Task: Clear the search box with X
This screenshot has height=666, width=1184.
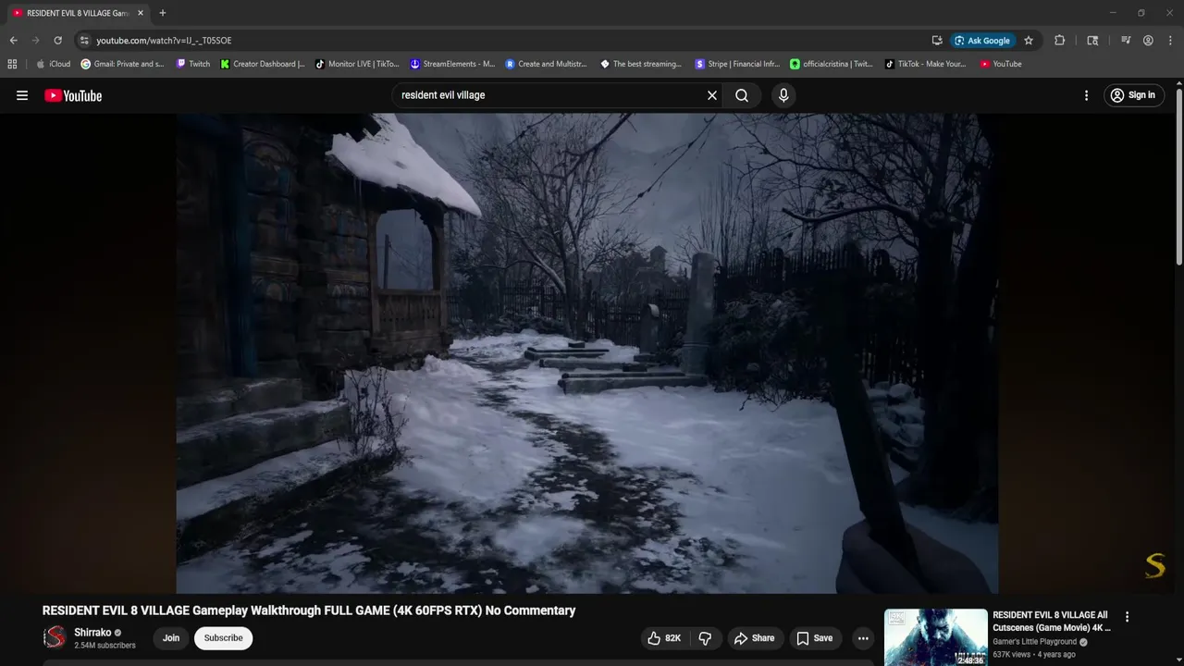Action: [x=712, y=95]
